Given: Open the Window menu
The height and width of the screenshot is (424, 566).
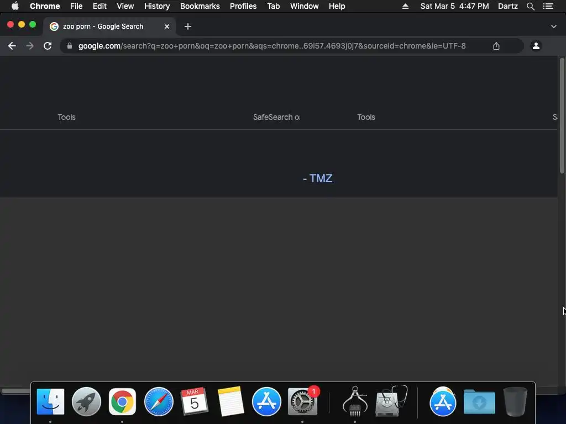Looking at the screenshot, I should [x=305, y=6].
